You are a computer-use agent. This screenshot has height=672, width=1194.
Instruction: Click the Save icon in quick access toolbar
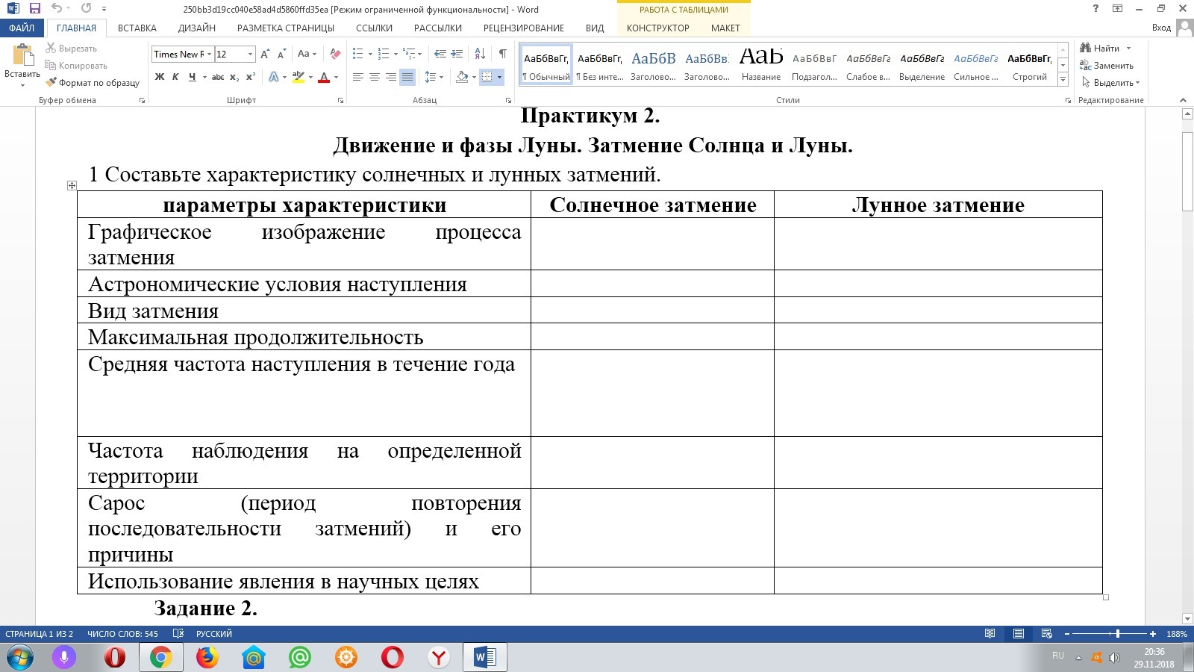click(x=34, y=9)
